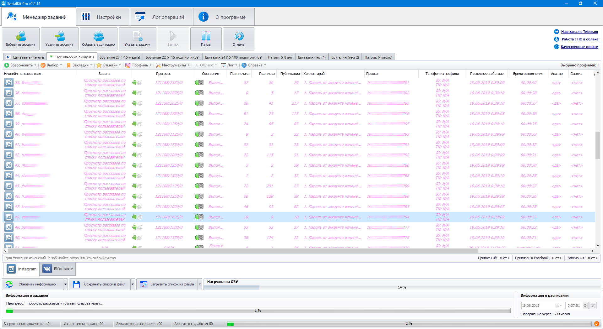Expand the arrow next to Сохранить список в файл
Viewport: 603px width, 329px height.
coord(133,284)
